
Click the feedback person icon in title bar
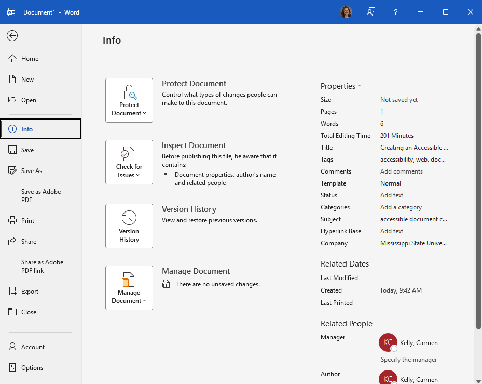pos(371,12)
